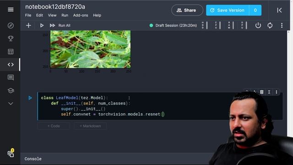Open the cell's three-dot options menu

[x=277, y=92]
